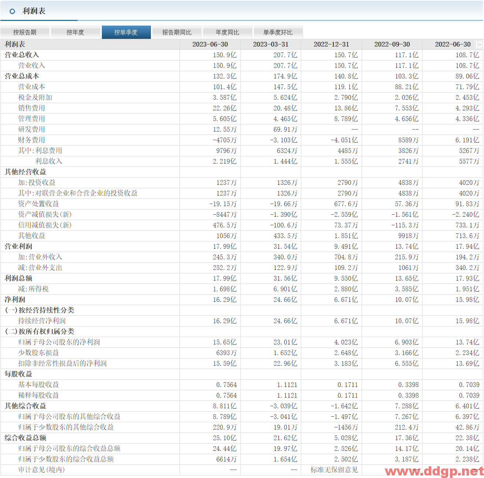Open the 单季度环比 tab
The height and width of the screenshot is (478, 484).
tap(278, 32)
